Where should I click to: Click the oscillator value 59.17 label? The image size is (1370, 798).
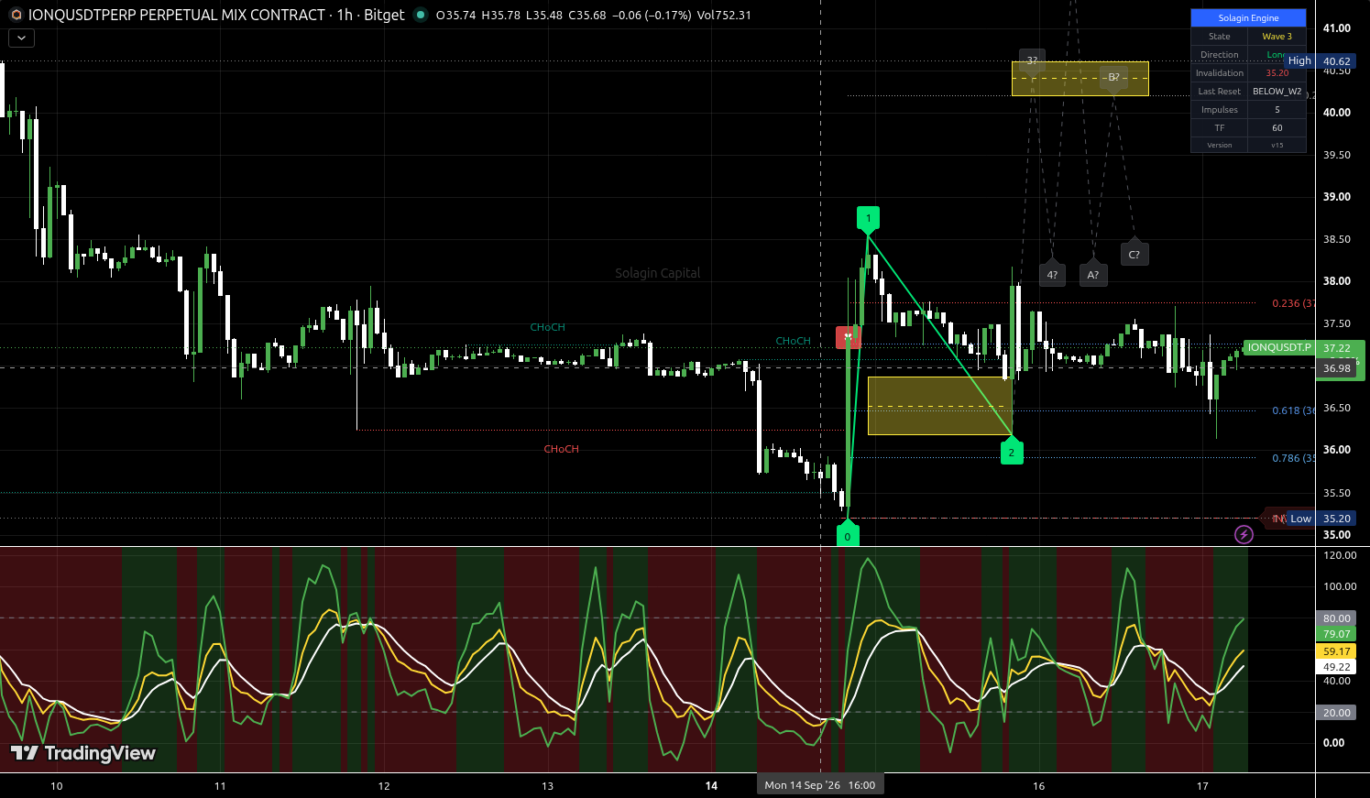[1337, 651]
